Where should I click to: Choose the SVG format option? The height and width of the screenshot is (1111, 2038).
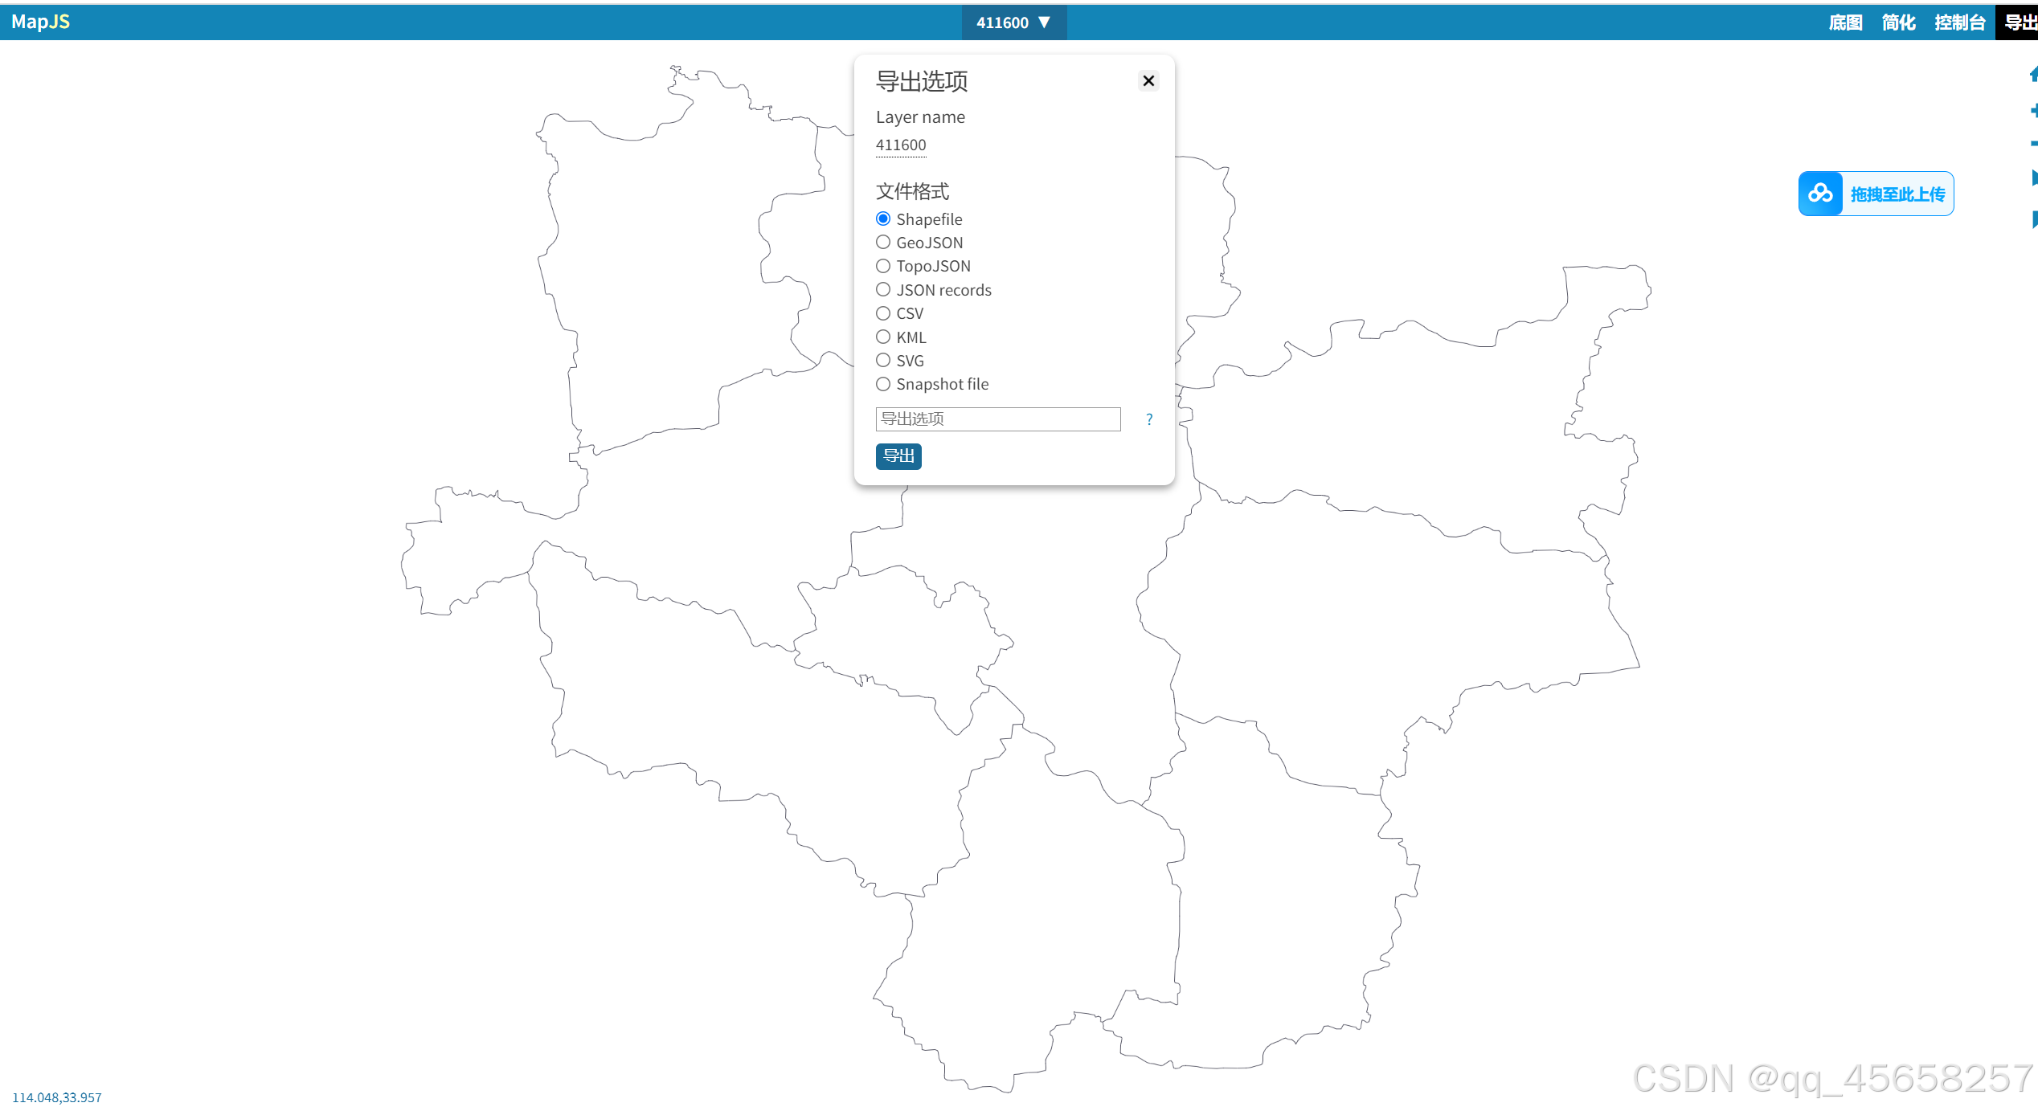tap(883, 360)
